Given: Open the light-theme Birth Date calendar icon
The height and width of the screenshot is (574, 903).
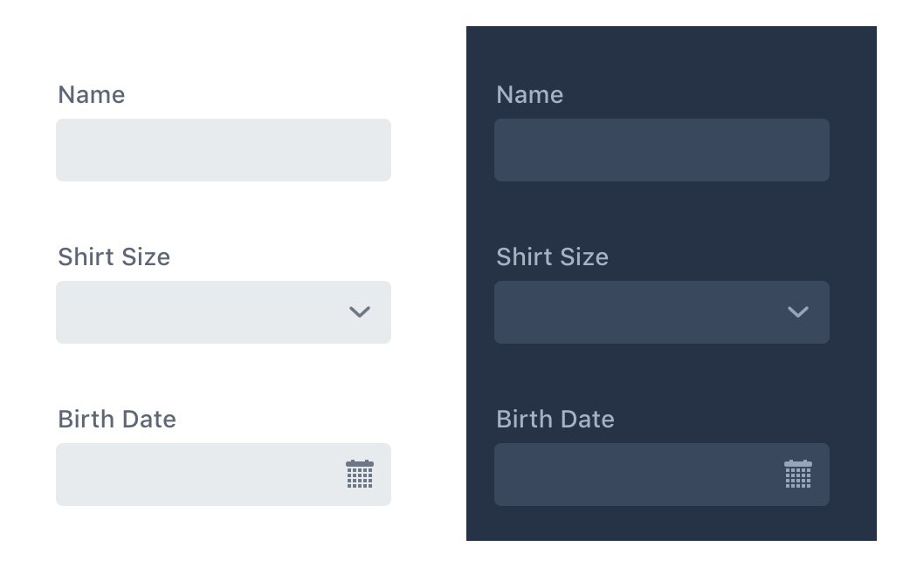Looking at the screenshot, I should coord(360,474).
